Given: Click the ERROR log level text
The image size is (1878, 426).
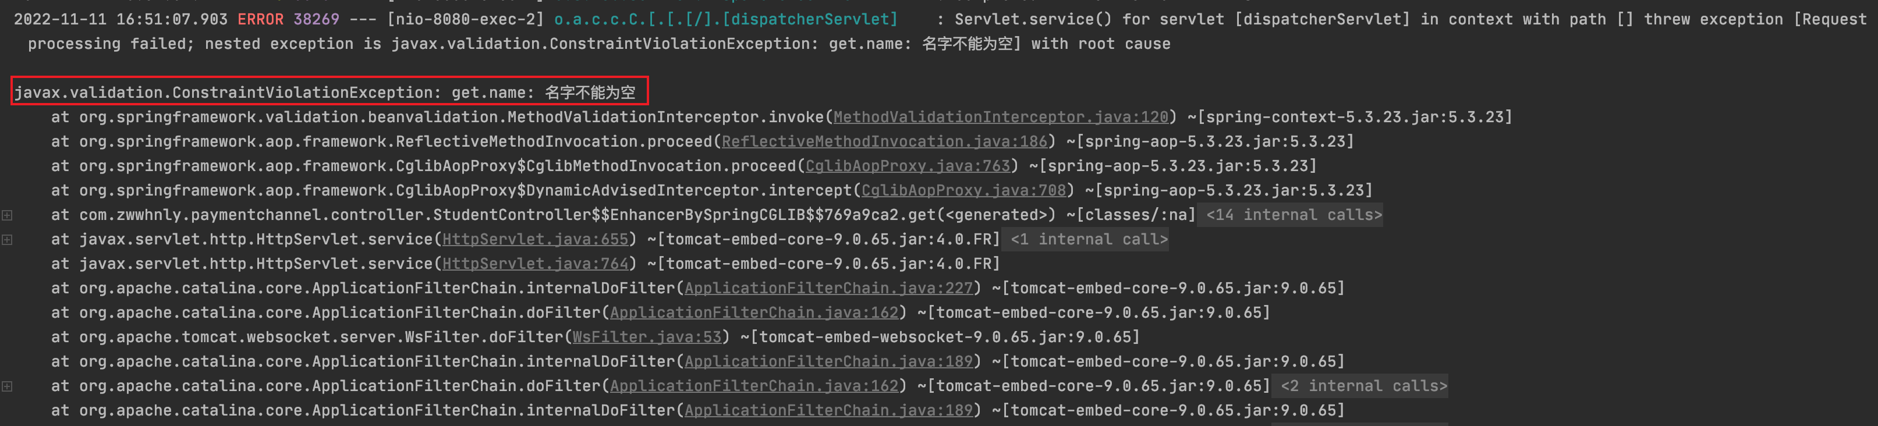Looking at the screenshot, I should coord(260,19).
